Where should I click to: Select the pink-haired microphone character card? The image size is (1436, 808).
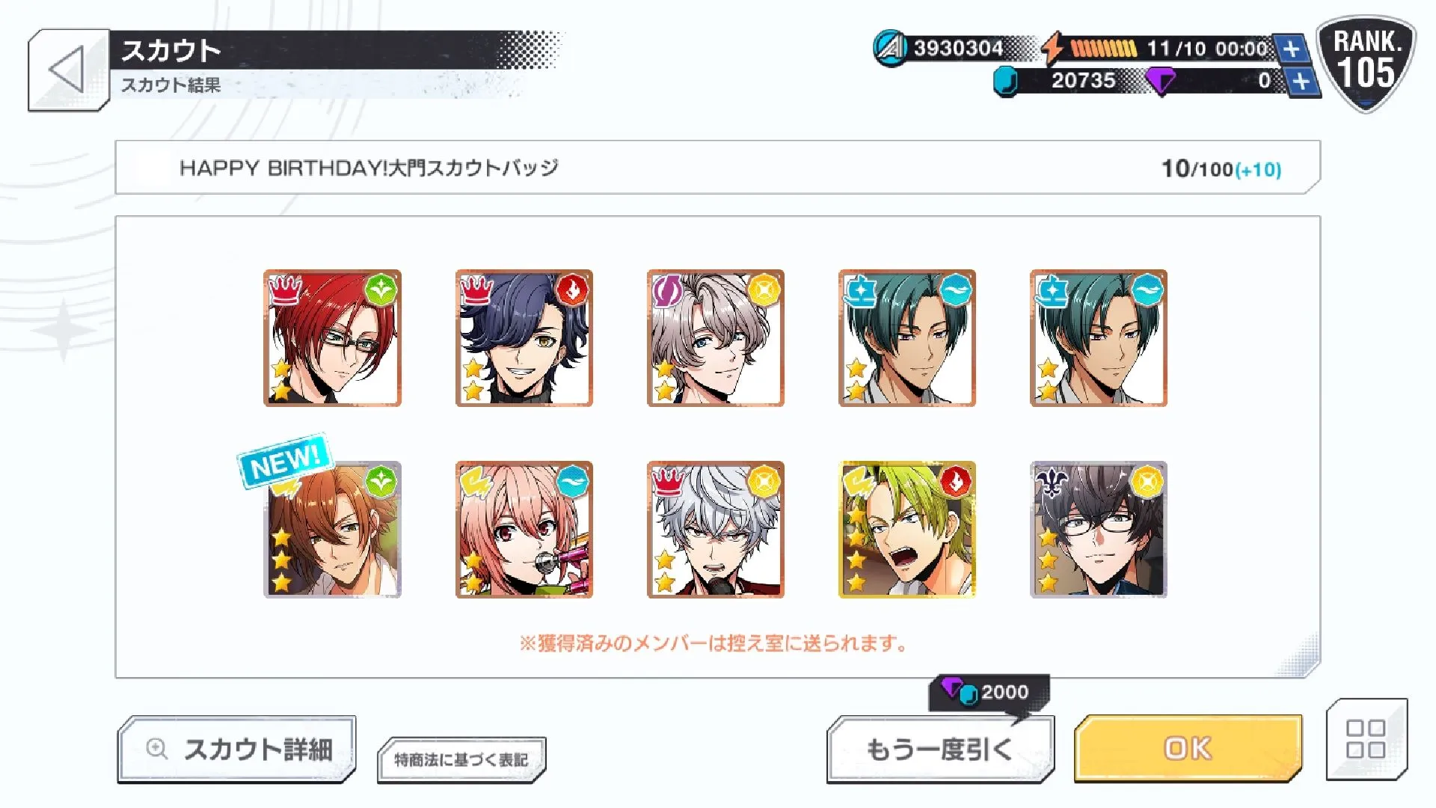(524, 530)
